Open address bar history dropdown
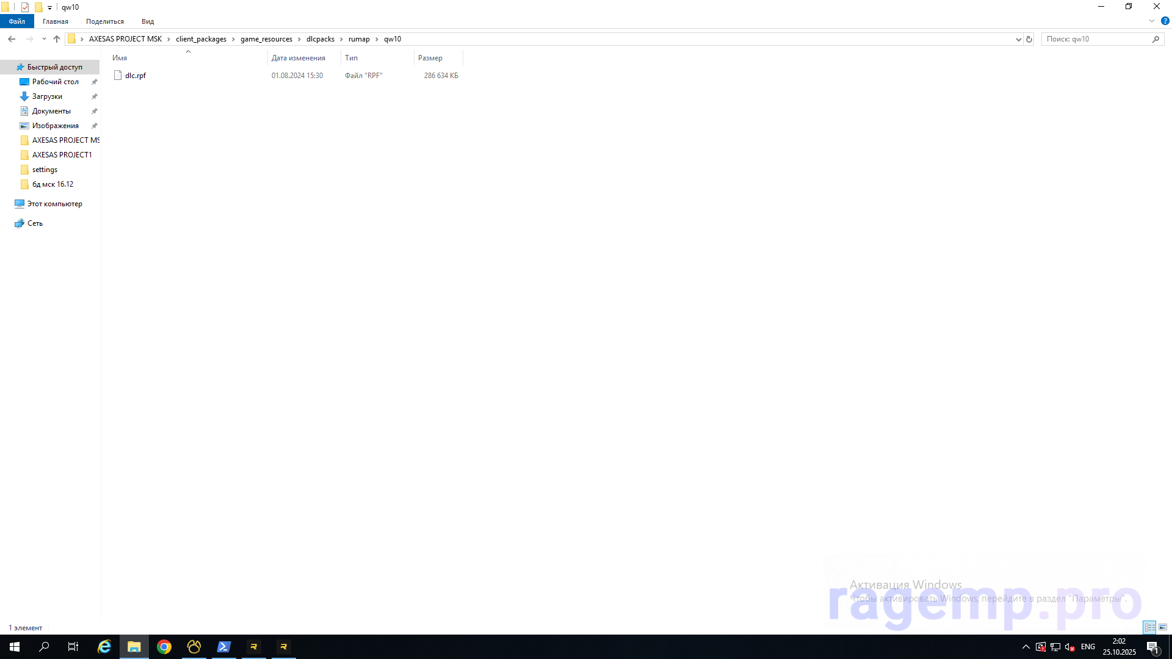Screen dimensions: 1172x659 coord(1018,39)
